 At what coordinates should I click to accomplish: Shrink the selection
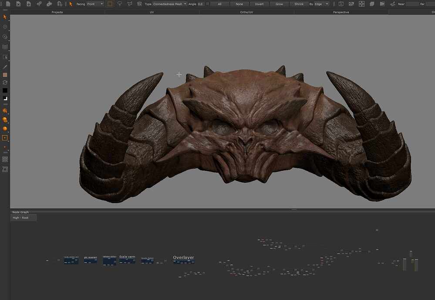coord(299,4)
